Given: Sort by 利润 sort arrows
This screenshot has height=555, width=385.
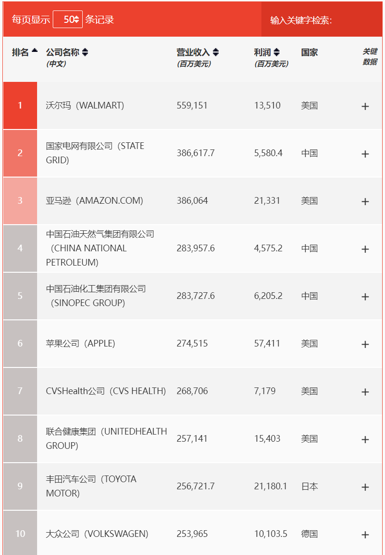Looking at the screenshot, I should 277,52.
